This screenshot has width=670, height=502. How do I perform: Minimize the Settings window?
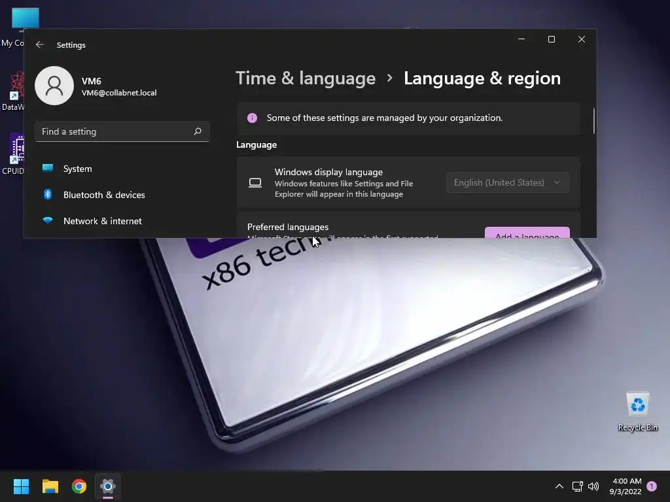[521, 39]
